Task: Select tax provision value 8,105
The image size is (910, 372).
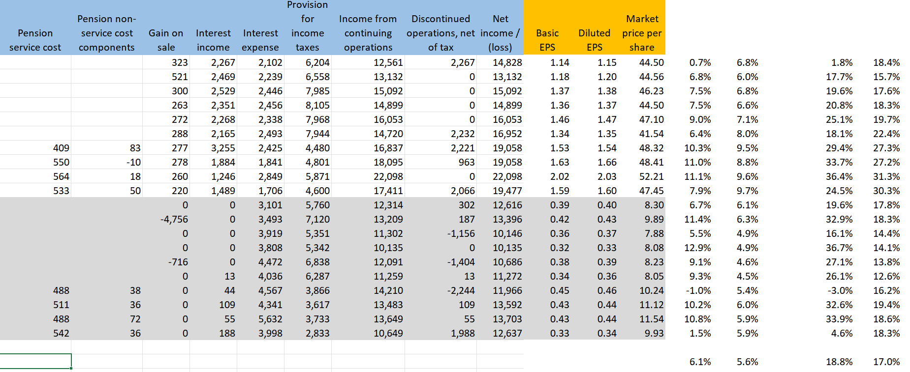Action: click(318, 105)
